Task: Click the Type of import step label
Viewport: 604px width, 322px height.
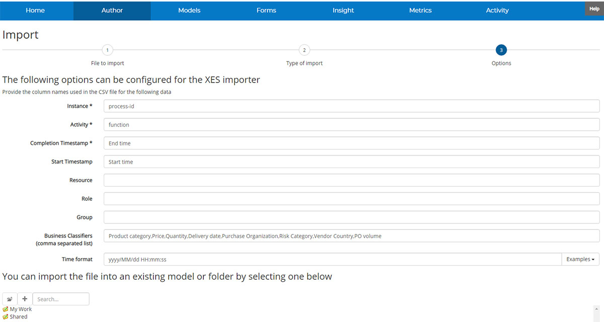Action: pos(305,63)
